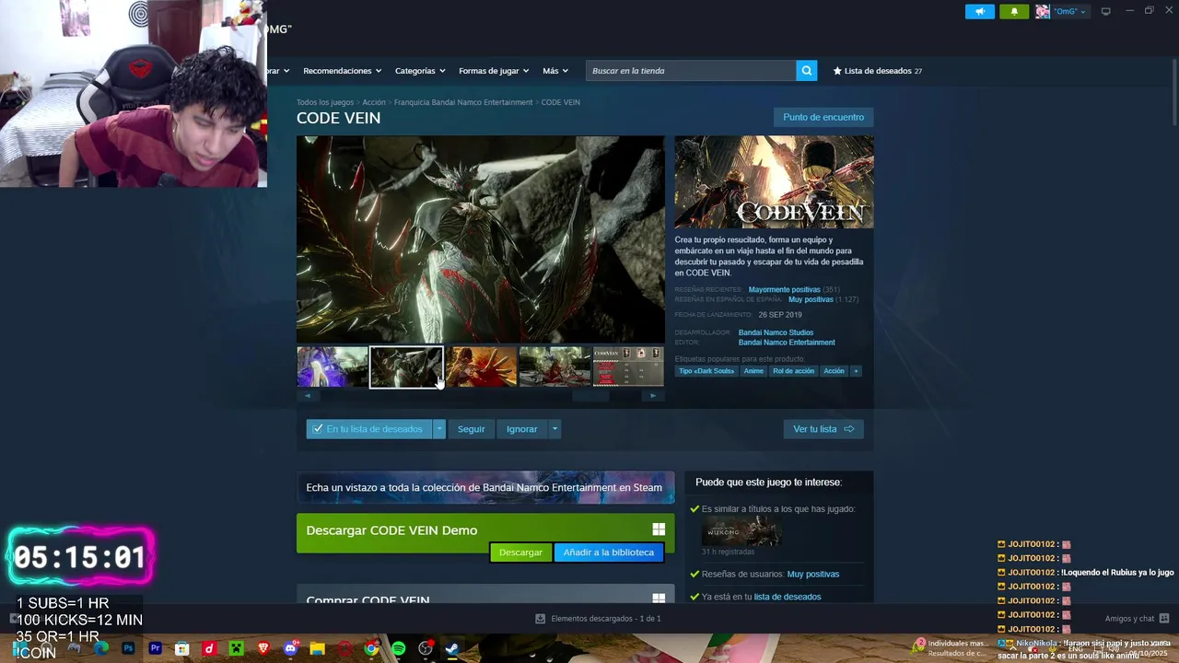This screenshot has width=1179, height=663.
Task: Click the thumbnail strip scroll handle
Action: (x=590, y=396)
